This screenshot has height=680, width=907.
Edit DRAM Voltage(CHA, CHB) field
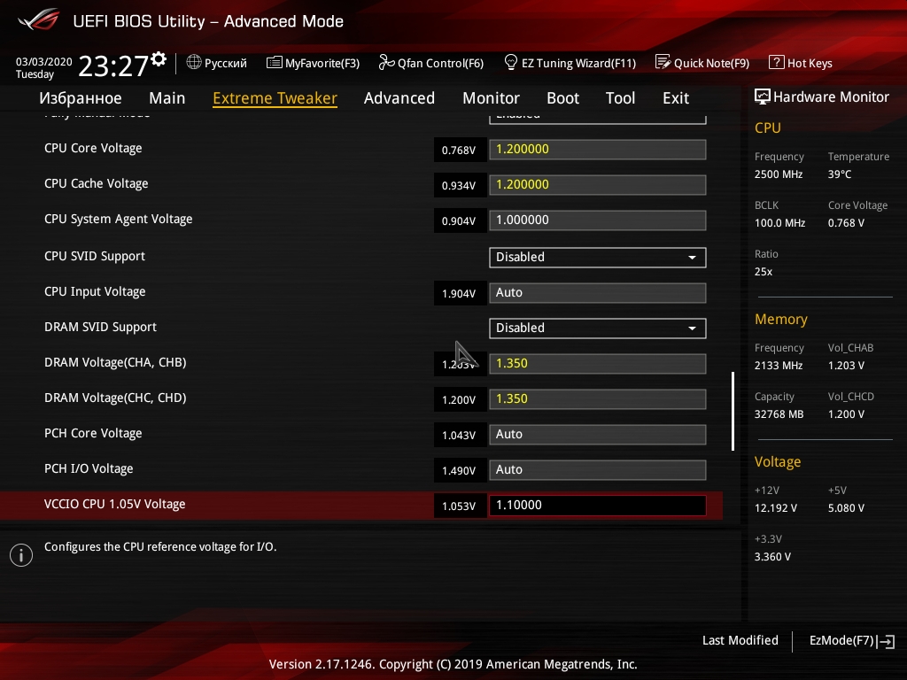(x=598, y=364)
